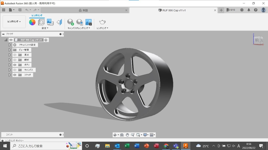This screenshot has width=268, height=150.
Task: Open Scene Settings cube icon
Action: pos(41,22)
